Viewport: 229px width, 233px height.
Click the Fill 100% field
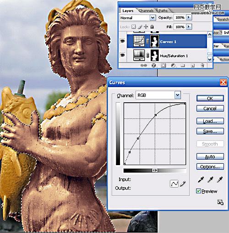[x=180, y=27]
